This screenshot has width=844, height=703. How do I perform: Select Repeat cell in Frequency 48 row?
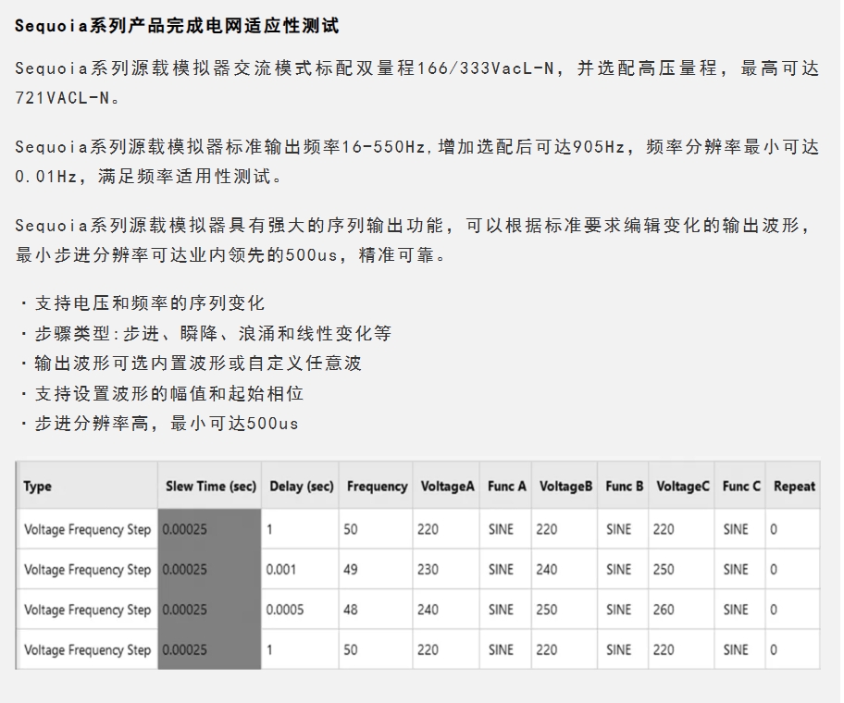click(793, 610)
